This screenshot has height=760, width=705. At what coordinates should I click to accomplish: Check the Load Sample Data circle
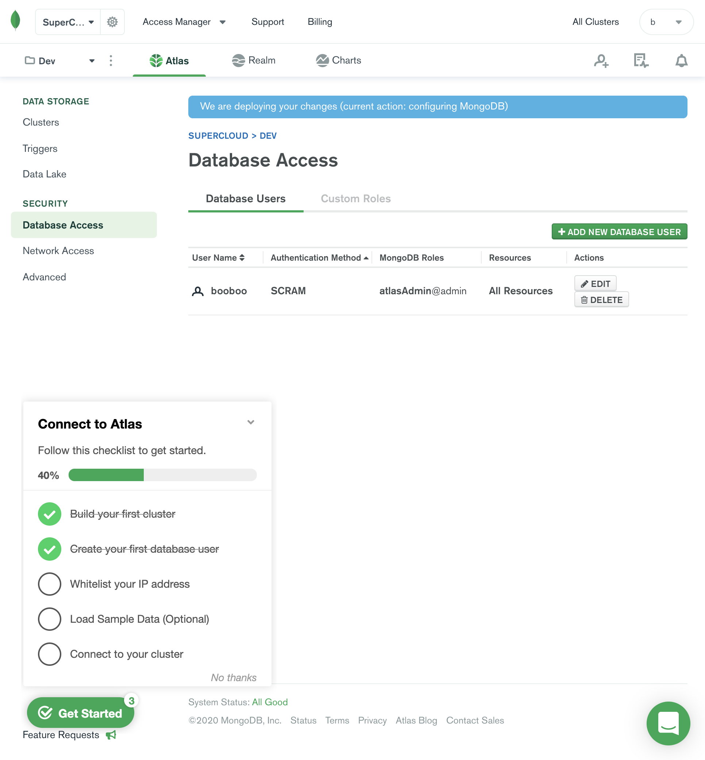tap(50, 619)
